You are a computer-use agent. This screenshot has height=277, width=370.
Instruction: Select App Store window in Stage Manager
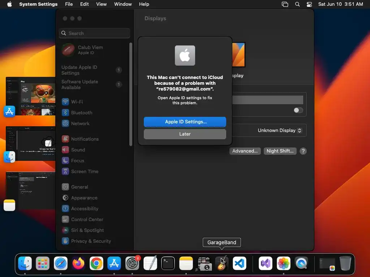31,96
